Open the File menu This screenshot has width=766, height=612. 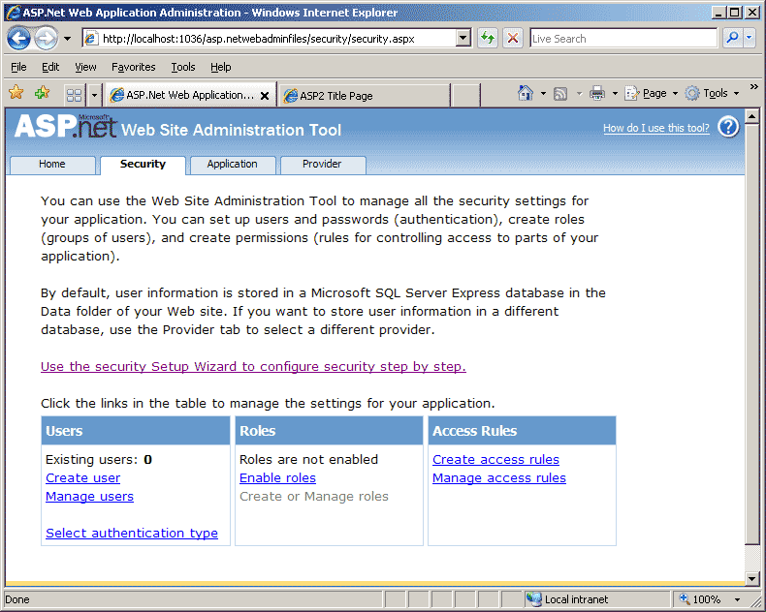click(x=18, y=67)
